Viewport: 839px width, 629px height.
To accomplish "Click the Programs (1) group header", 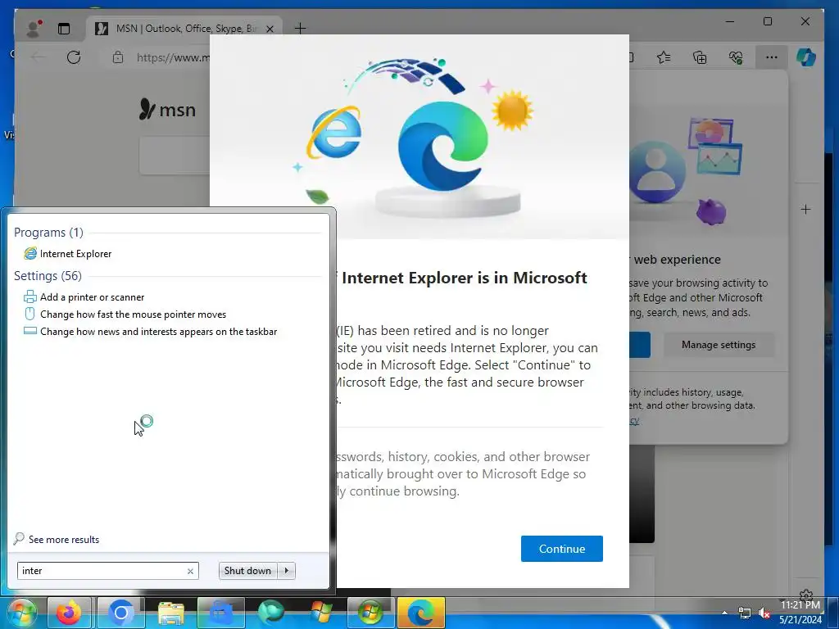I will point(48,232).
